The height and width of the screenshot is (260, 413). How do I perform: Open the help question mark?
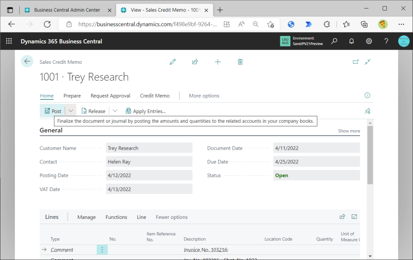(x=386, y=41)
